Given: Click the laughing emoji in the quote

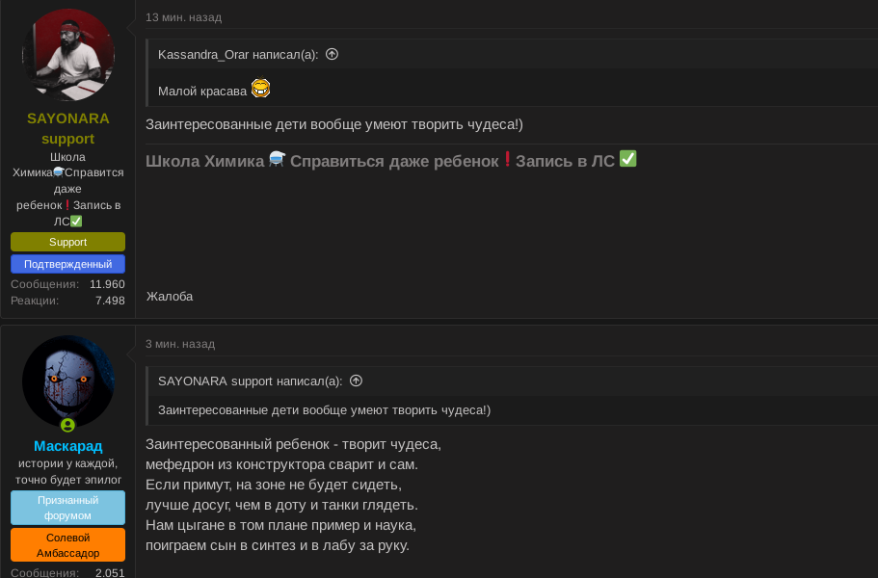Looking at the screenshot, I should tap(260, 90).
